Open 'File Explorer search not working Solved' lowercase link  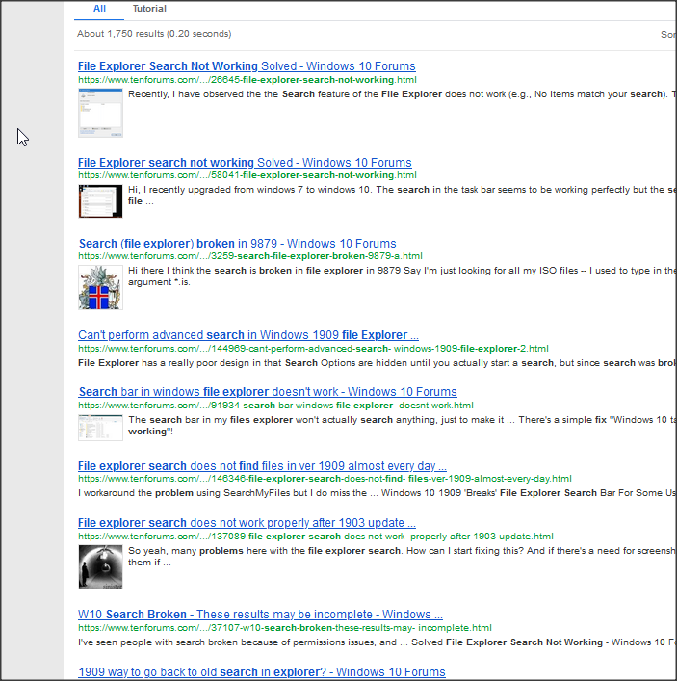245,163
